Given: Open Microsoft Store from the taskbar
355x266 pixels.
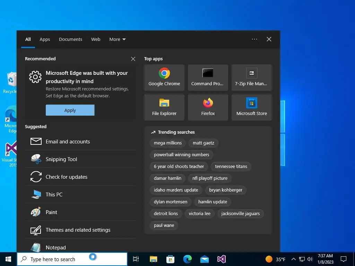Looking at the screenshot, I should [x=170, y=259].
